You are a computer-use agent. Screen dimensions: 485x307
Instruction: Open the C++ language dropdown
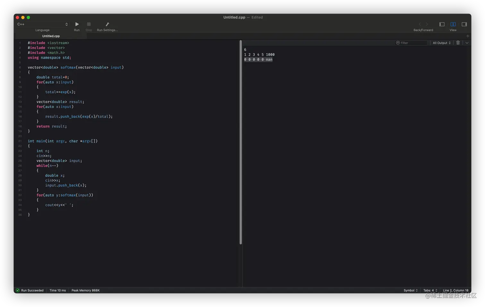[x=42, y=24]
